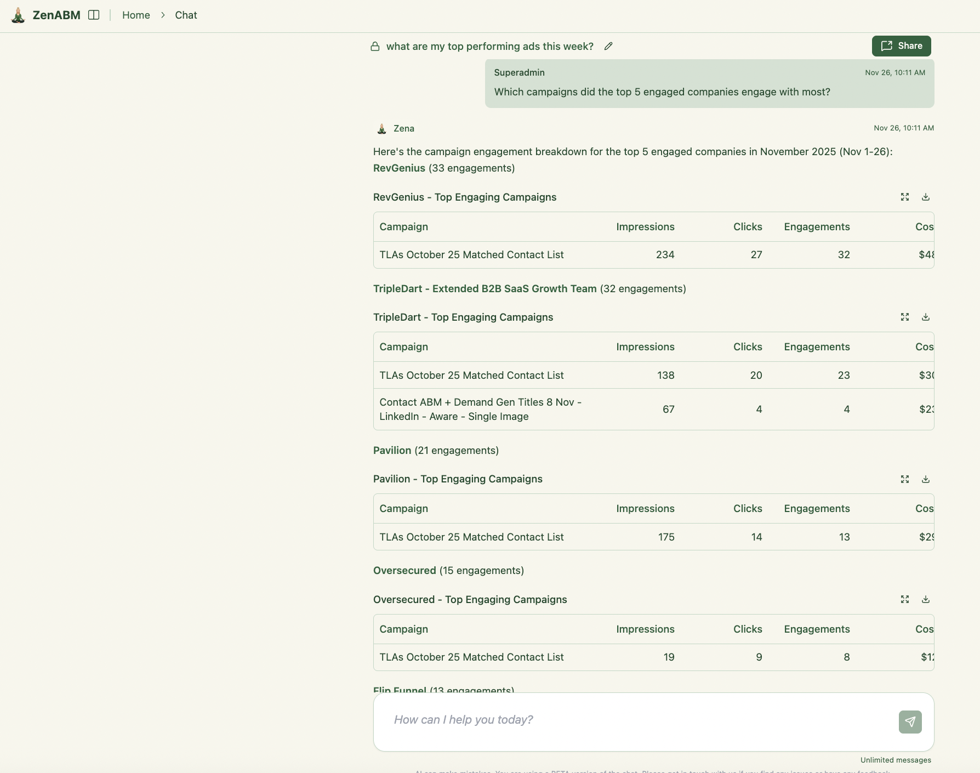Open Home from the breadcrumb
Image resolution: width=980 pixels, height=773 pixels.
(135, 15)
